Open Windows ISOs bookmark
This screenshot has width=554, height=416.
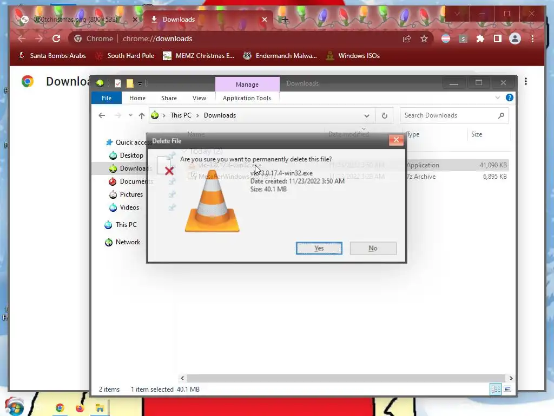click(x=353, y=56)
